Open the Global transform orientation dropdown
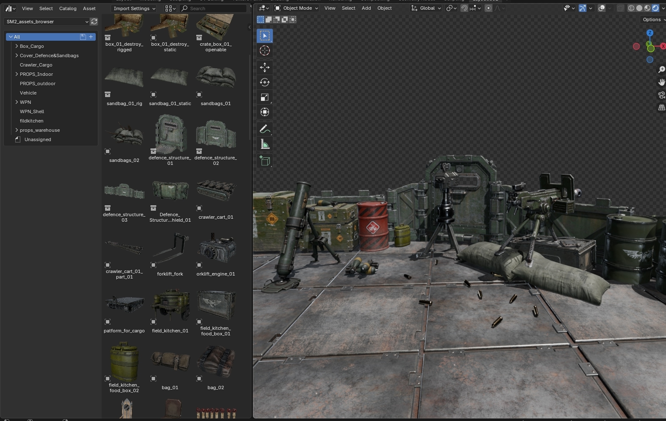Screen dimensions: 666x421 pos(426,8)
